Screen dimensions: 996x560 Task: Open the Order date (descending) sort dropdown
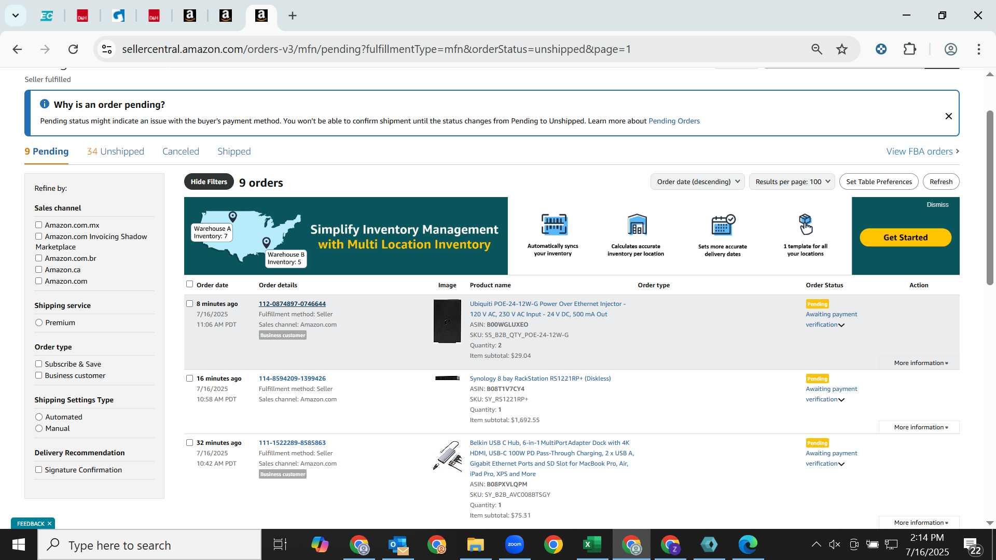point(698,181)
